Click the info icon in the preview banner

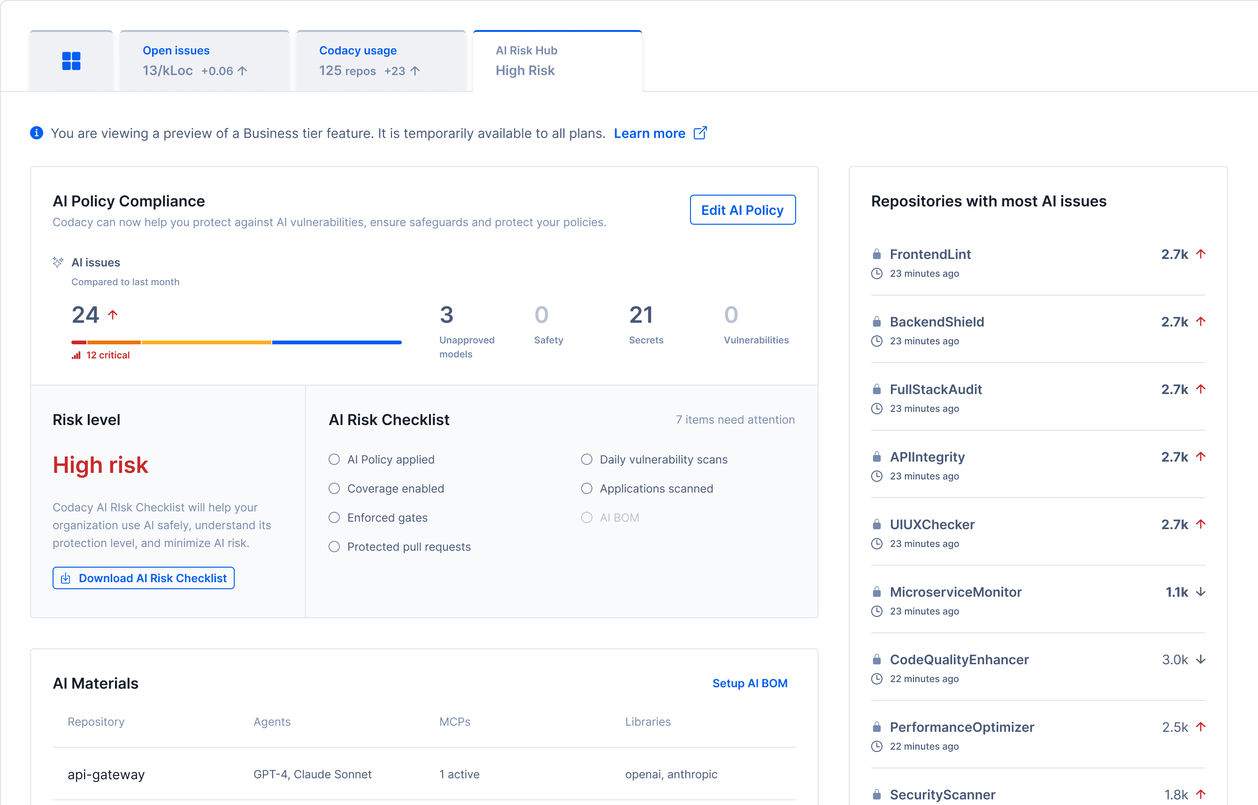point(36,133)
